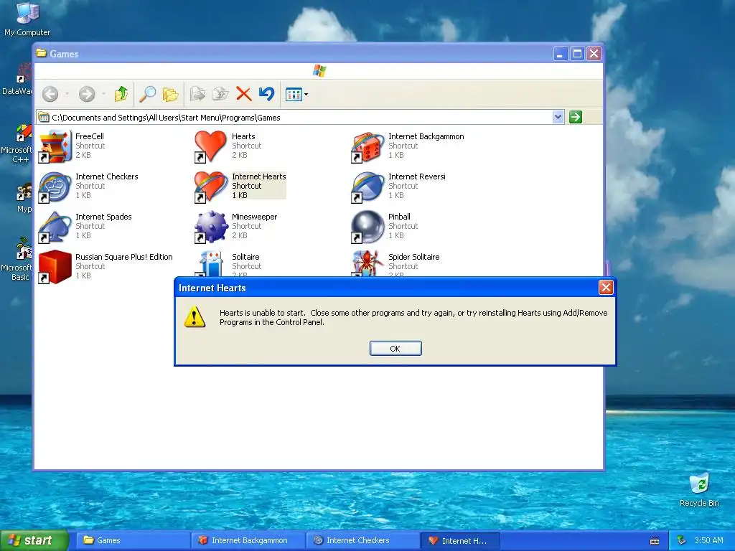Screen dimensions: 735x551
Task: Select the Solitaire shortcut icon
Action: point(210,264)
